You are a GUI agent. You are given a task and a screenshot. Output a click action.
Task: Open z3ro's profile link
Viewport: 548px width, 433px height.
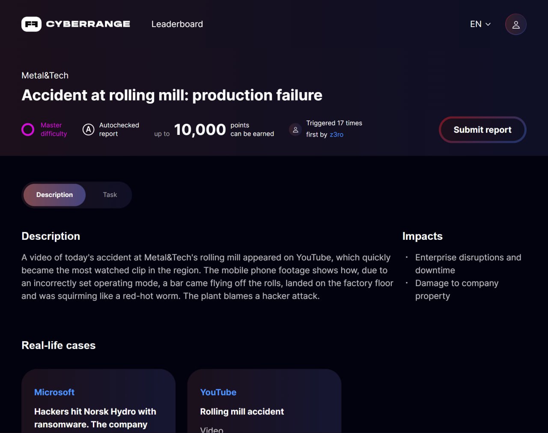click(x=337, y=134)
